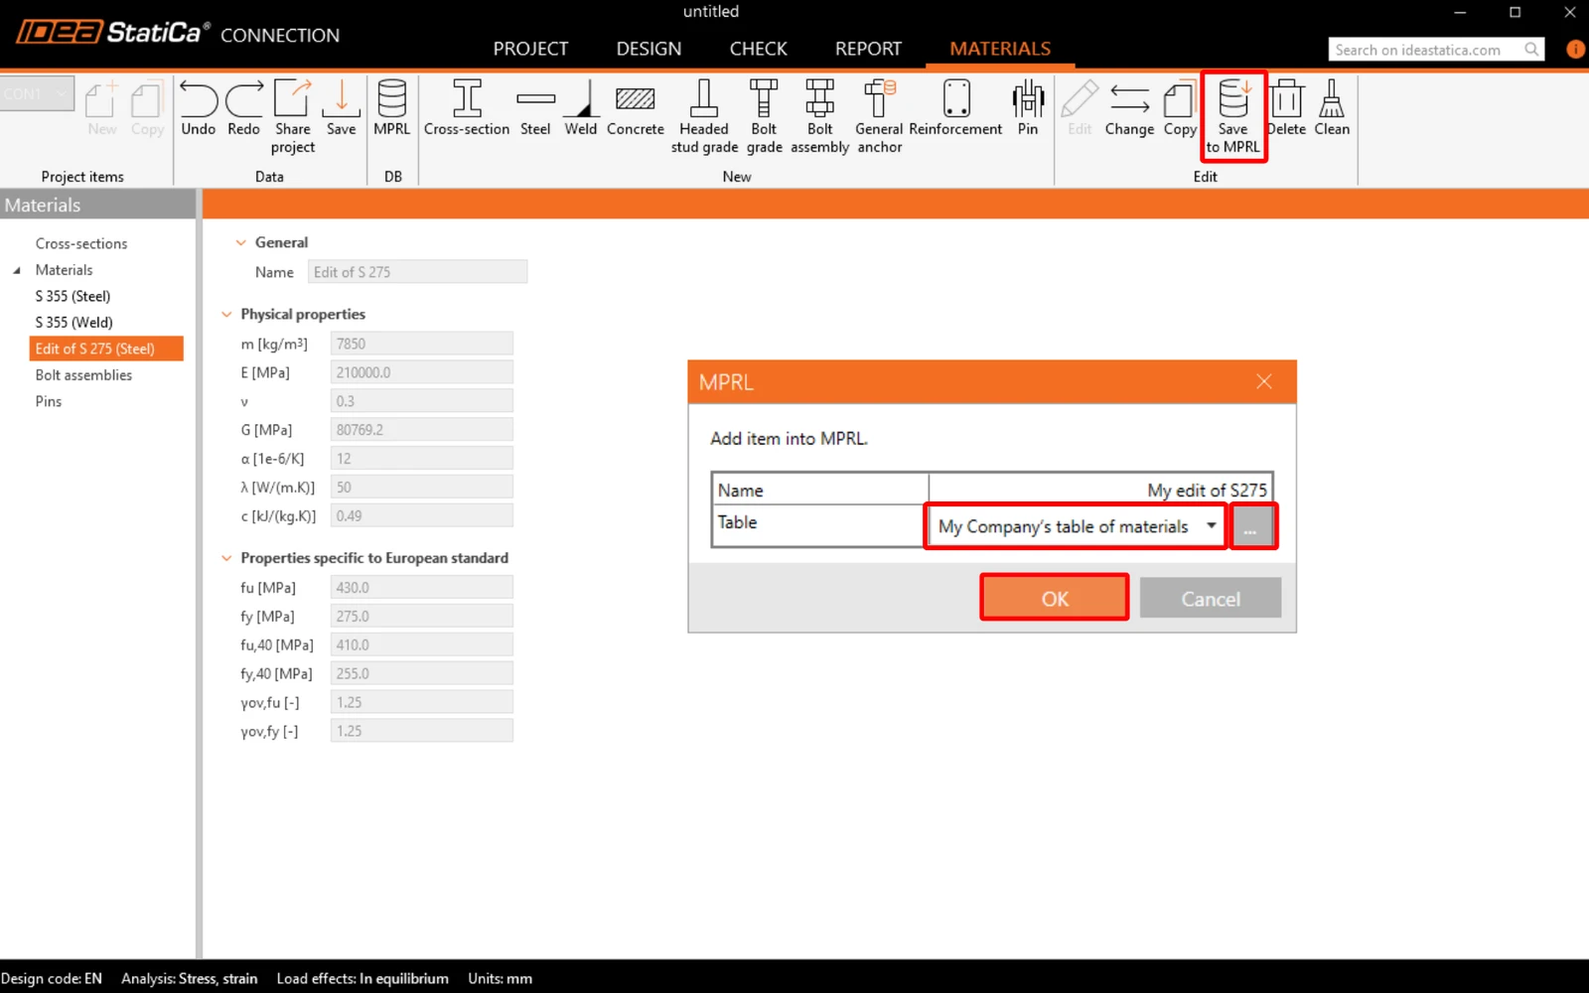Select S 355 (Weld) material
This screenshot has width=1589, height=993.
pos(74,322)
